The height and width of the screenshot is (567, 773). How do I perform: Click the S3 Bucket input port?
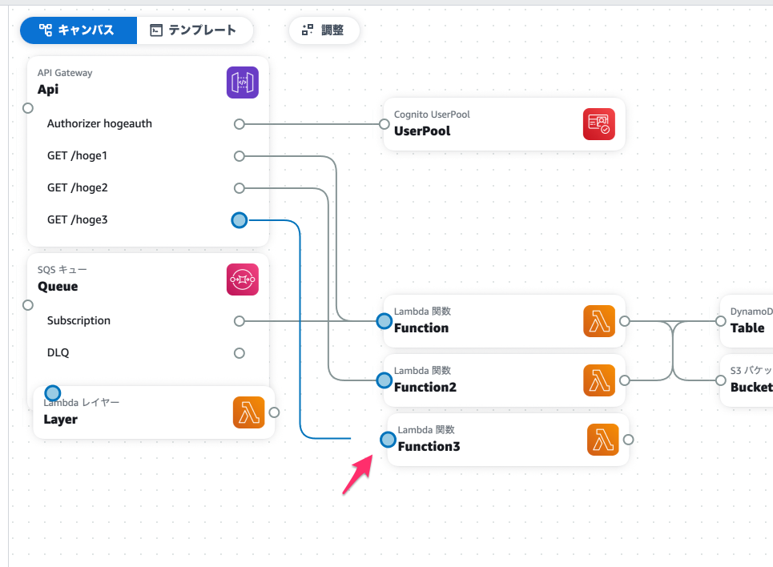click(x=720, y=380)
